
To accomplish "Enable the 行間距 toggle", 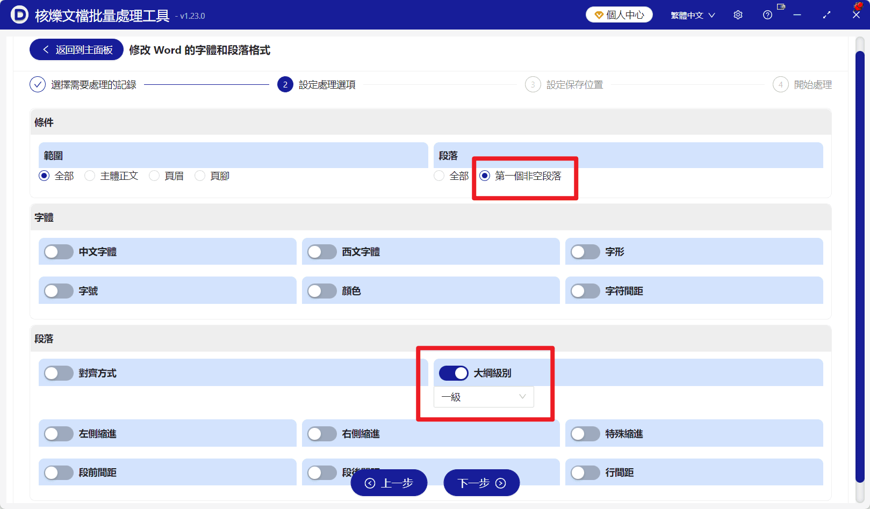I will pyautogui.click(x=585, y=472).
